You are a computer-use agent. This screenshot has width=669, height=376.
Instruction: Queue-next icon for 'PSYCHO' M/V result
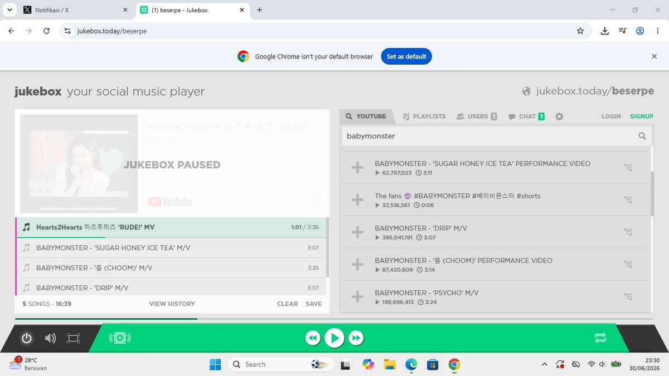pyautogui.click(x=628, y=296)
